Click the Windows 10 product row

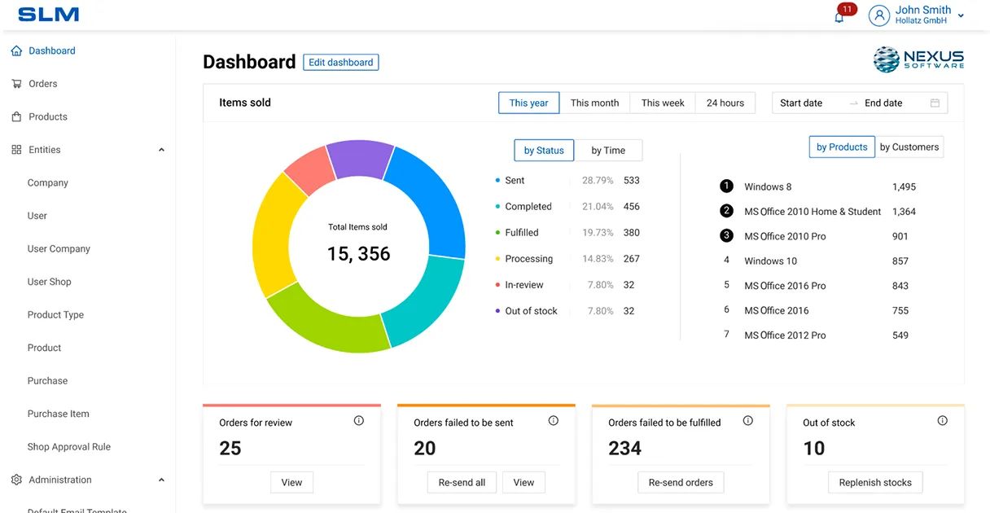816,261
